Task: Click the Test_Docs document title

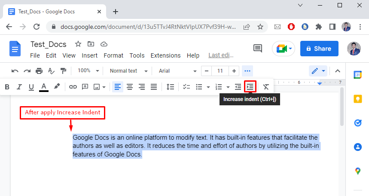Action: point(49,44)
